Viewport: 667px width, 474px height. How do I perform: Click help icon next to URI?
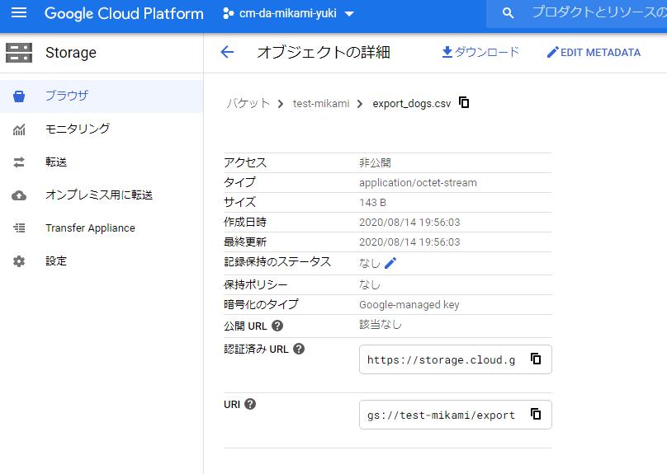click(250, 404)
